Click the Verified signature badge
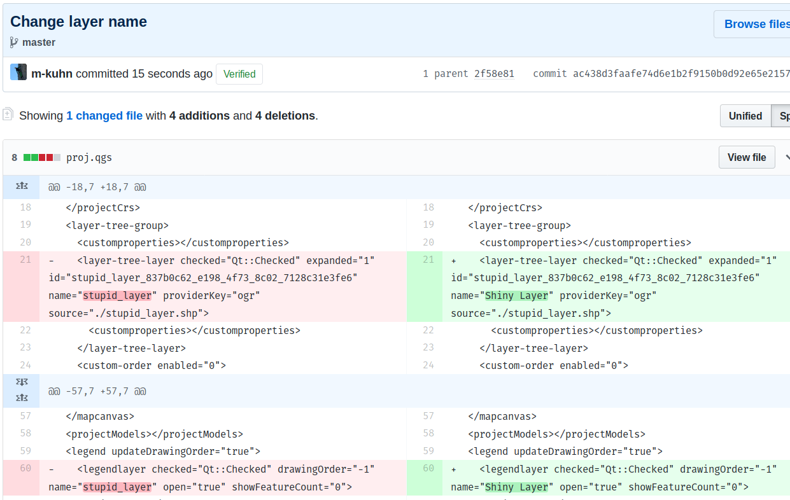Viewport: 790px width, 500px height. click(239, 74)
